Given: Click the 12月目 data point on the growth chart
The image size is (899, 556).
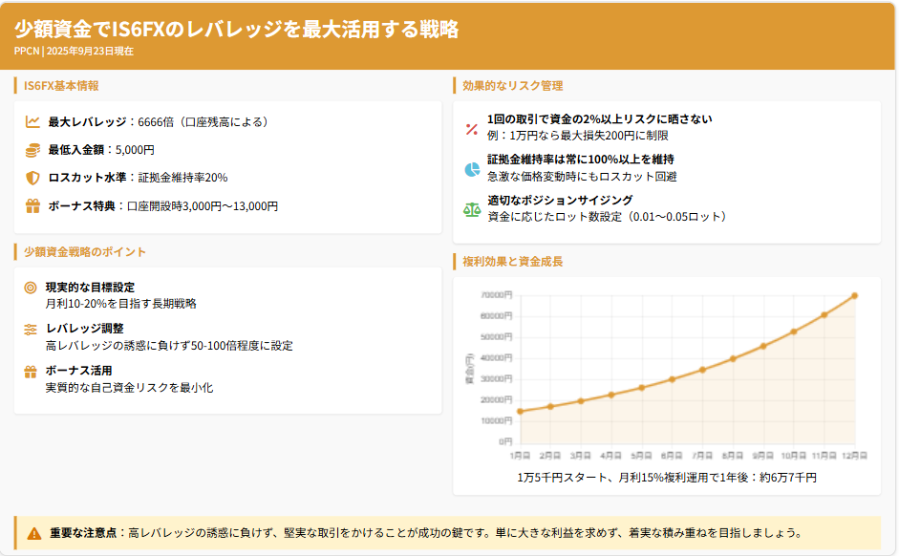Looking at the screenshot, I should (x=855, y=295).
